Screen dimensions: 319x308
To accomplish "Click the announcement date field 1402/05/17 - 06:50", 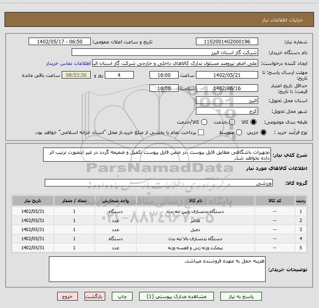I will click(59, 42).
